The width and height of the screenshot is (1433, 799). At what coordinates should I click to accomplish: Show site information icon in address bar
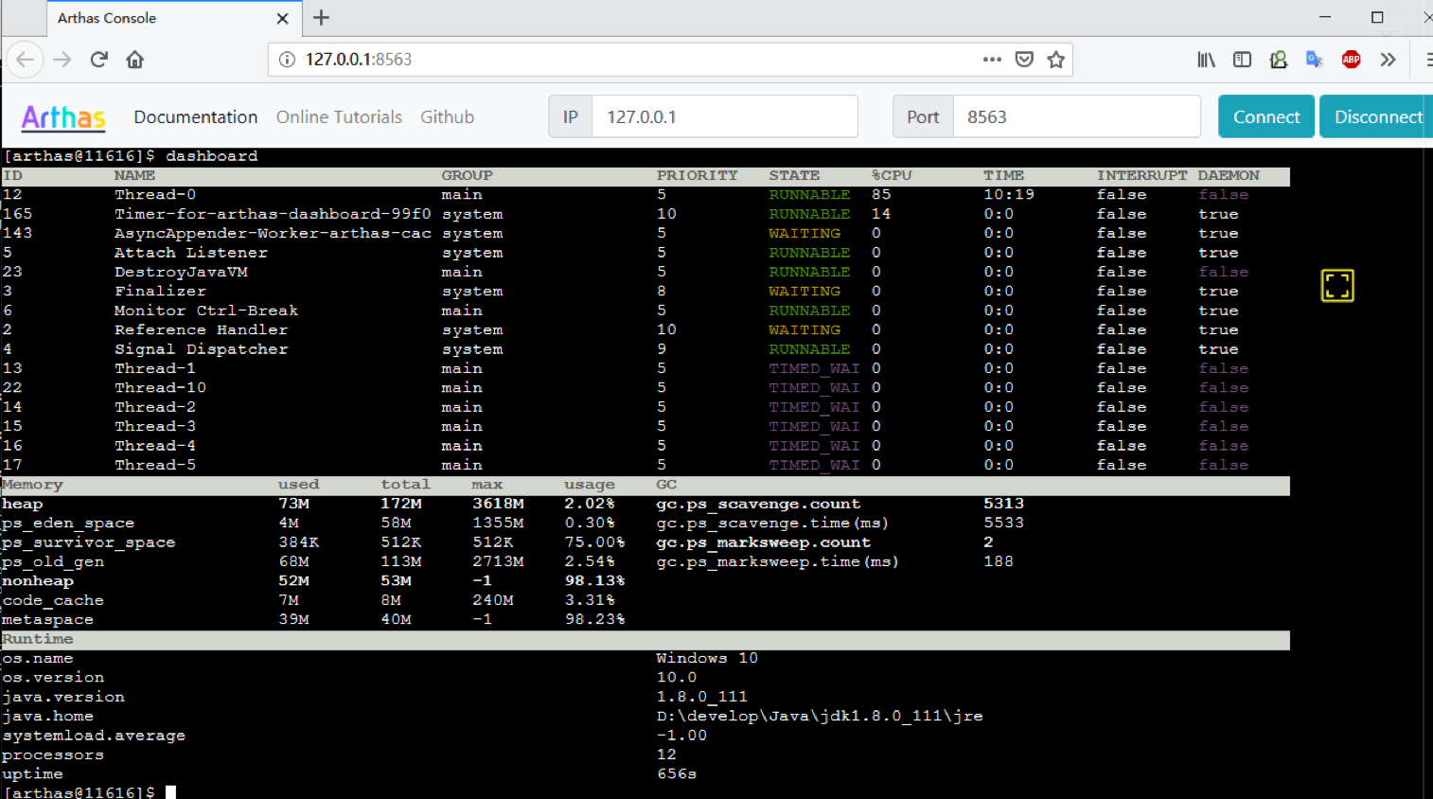[x=287, y=60]
